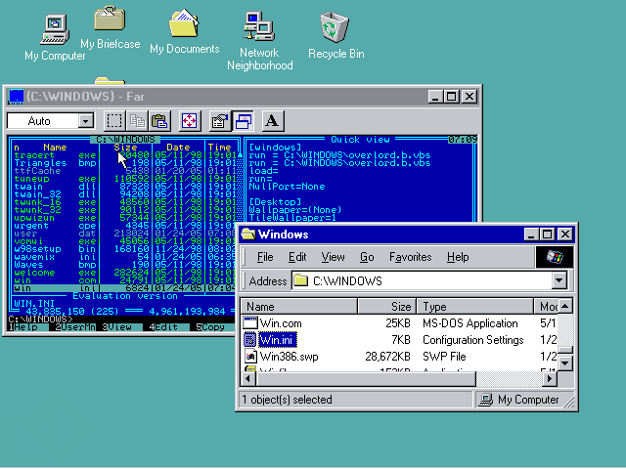Click the Win386.swp file icon
This screenshot has height=469, width=626.
click(250, 356)
